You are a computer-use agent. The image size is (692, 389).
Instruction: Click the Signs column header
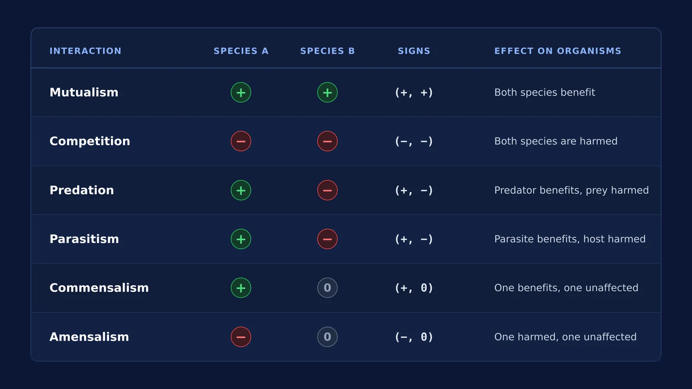click(x=414, y=51)
